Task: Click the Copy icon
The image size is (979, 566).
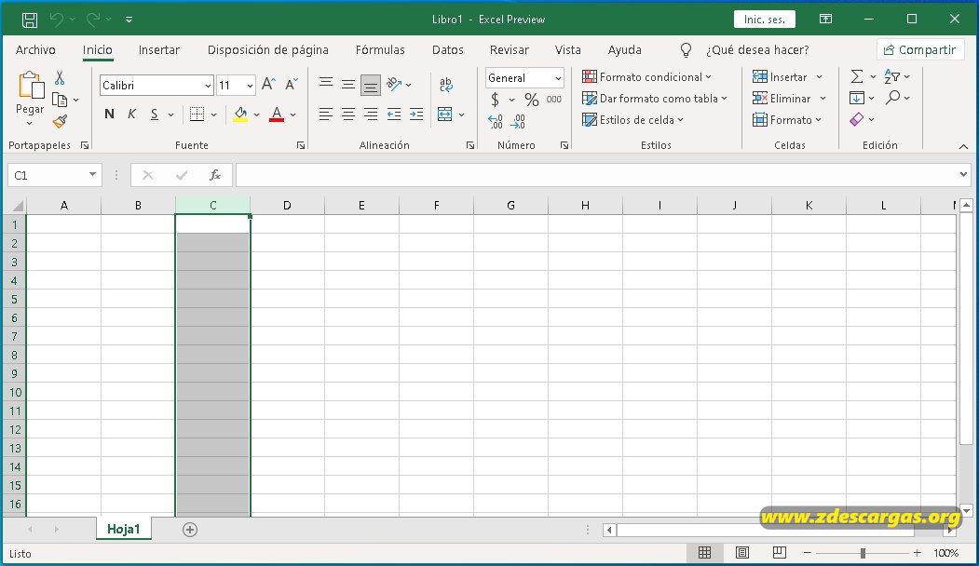Action: (x=60, y=100)
